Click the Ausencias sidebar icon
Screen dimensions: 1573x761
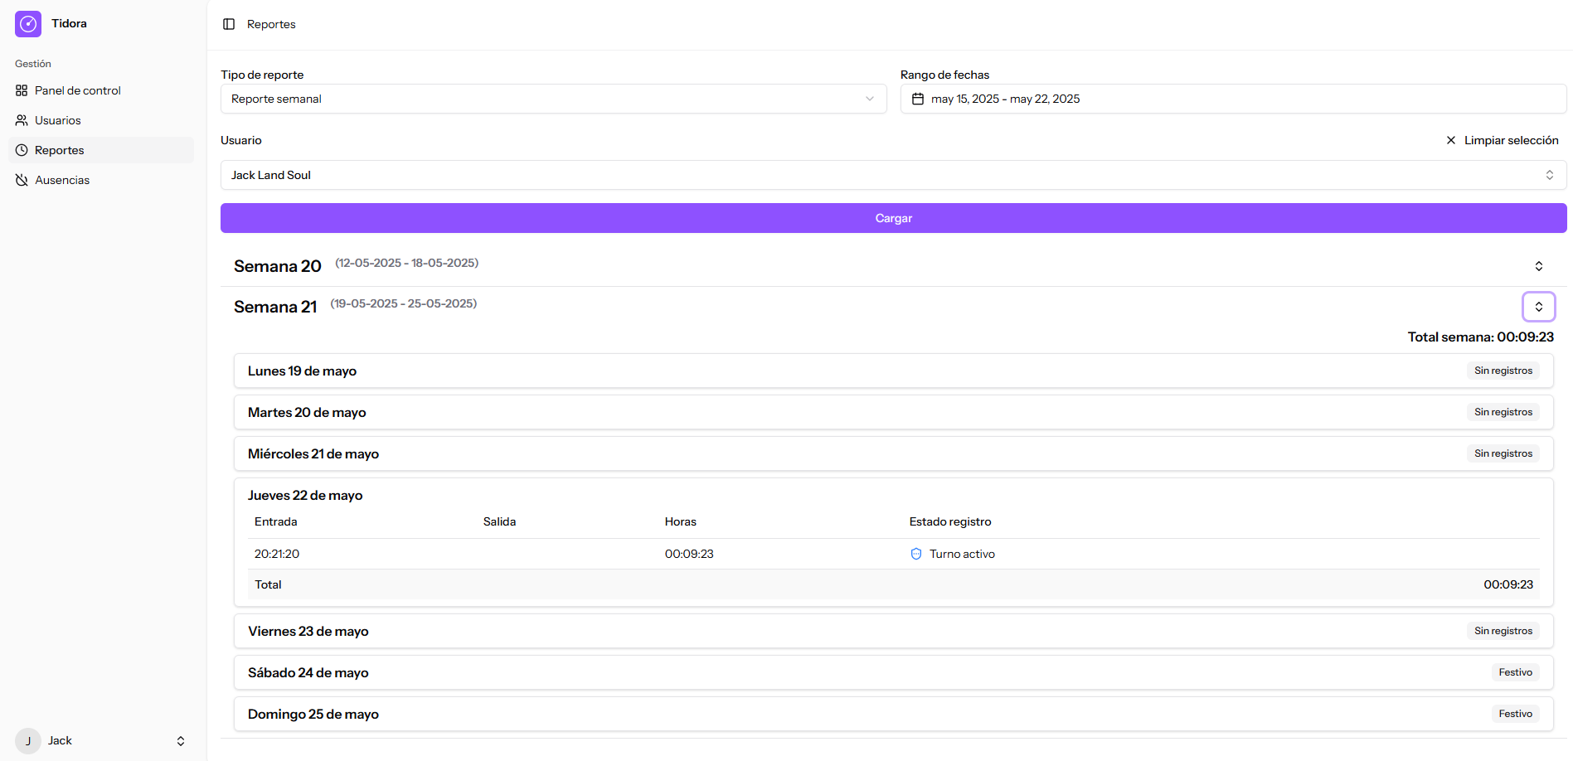pyautogui.click(x=22, y=180)
